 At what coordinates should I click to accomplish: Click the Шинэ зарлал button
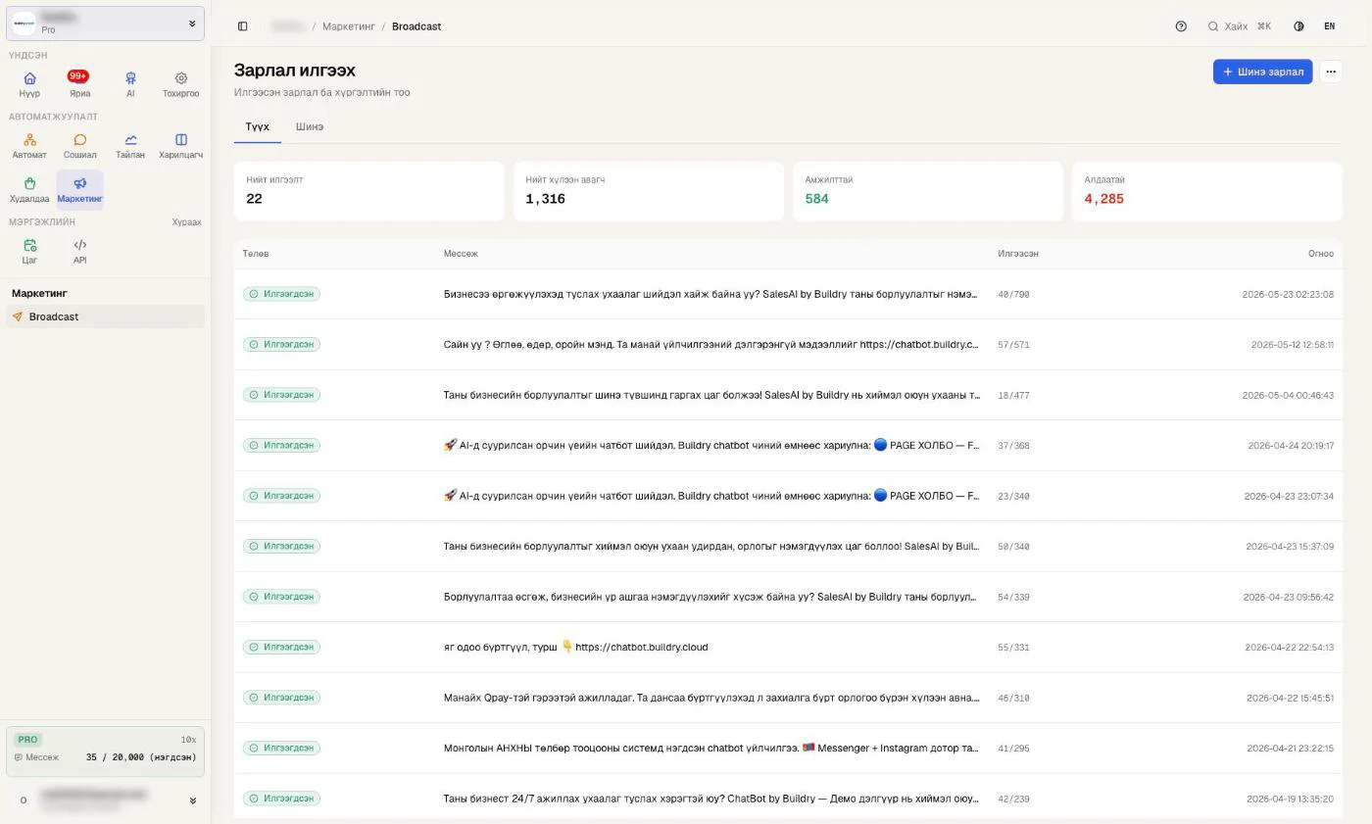[x=1262, y=72]
